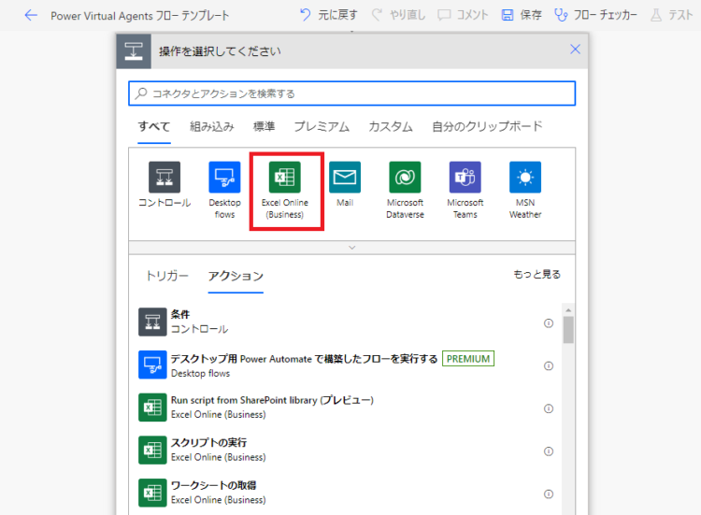The width and height of the screenshot is (701, 515).
Task: Choose the Mail connector icon
Action: point(345,184)
